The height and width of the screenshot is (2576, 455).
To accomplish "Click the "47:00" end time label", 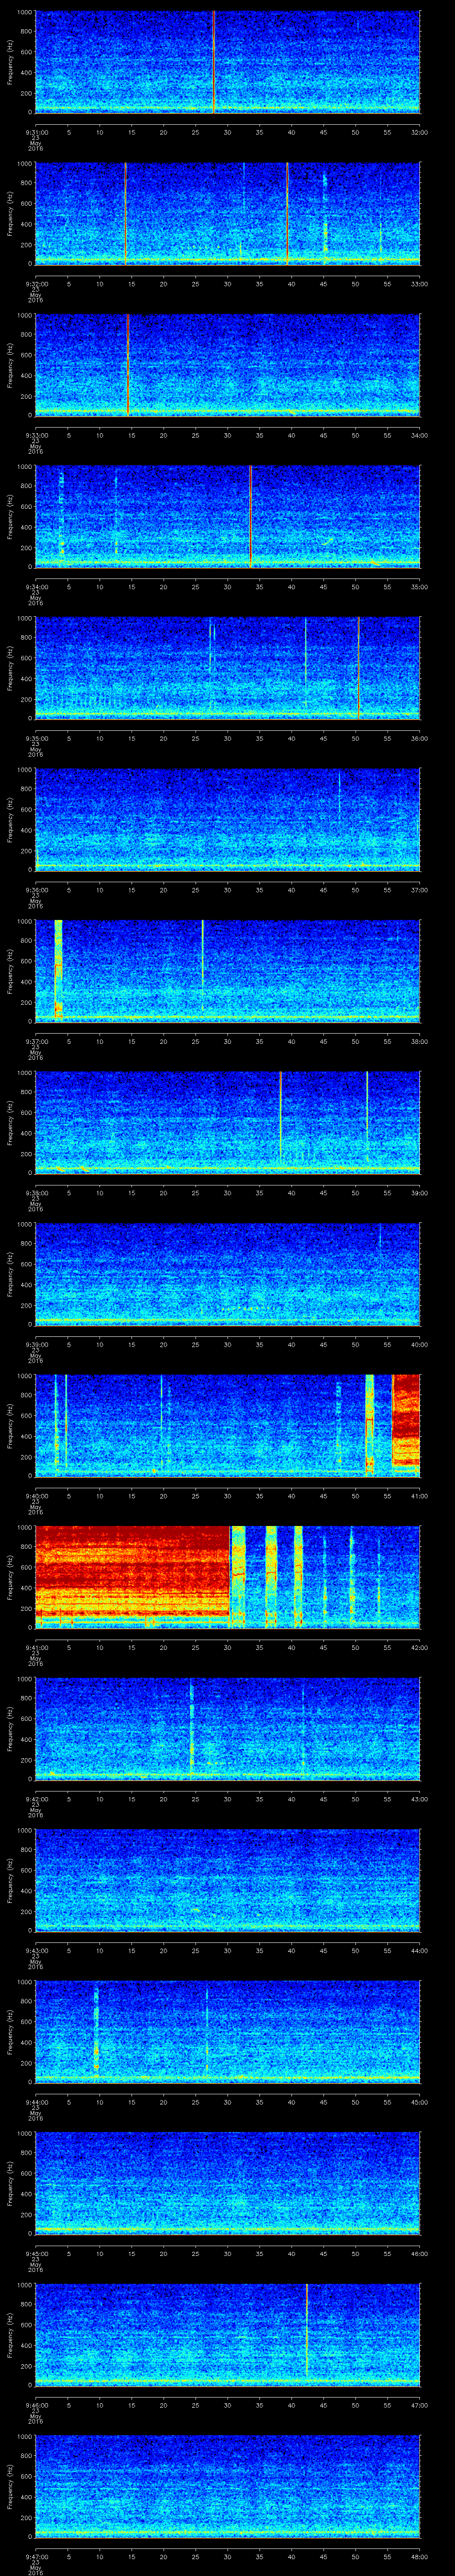I will 419,2405.
